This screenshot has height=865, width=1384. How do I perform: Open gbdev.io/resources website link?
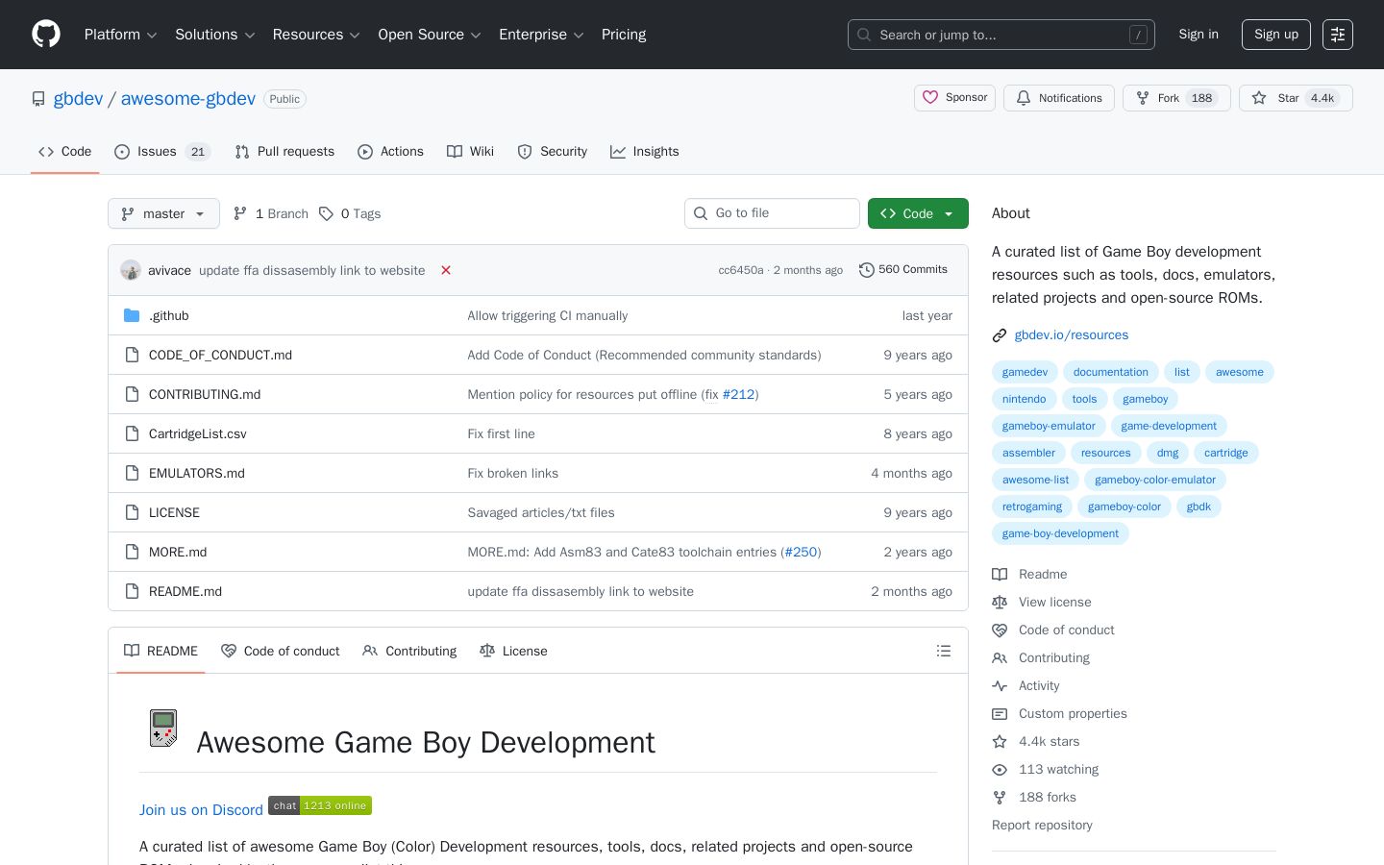click(x=1072, y=335)
